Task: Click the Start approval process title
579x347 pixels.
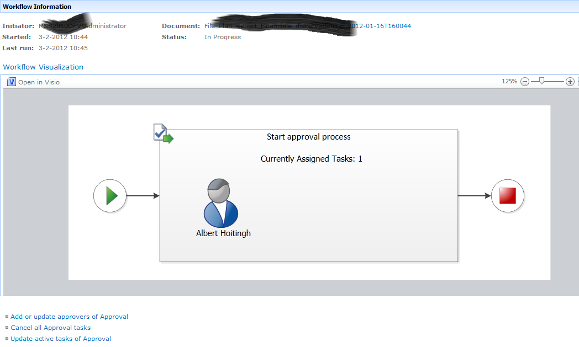Action: tap(308, 137)
